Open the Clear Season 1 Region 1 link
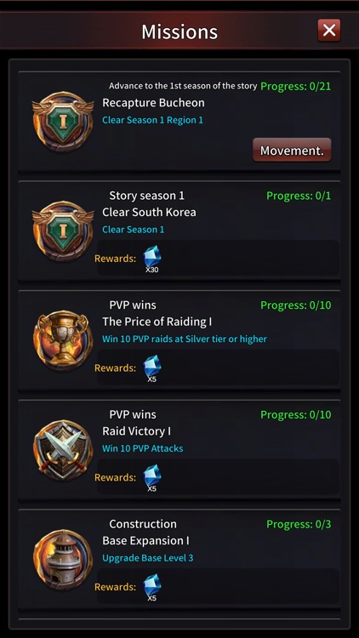 (152, 121)
